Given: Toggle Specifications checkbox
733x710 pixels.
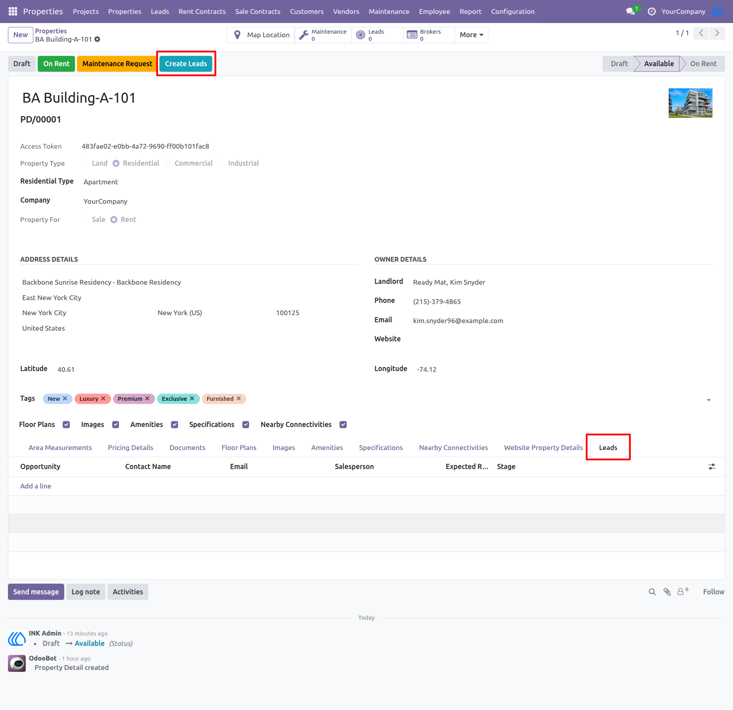Looking at the screenshot, I should (246, 425).
